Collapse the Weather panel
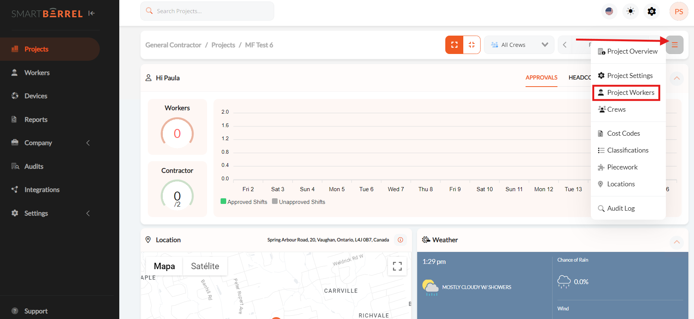Viewport: 694px width, 319px height. coord(676,242)
